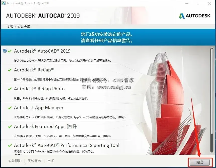Click the AutoCAD app icon in title bar

pyautogui.click(x=4, y=3)
